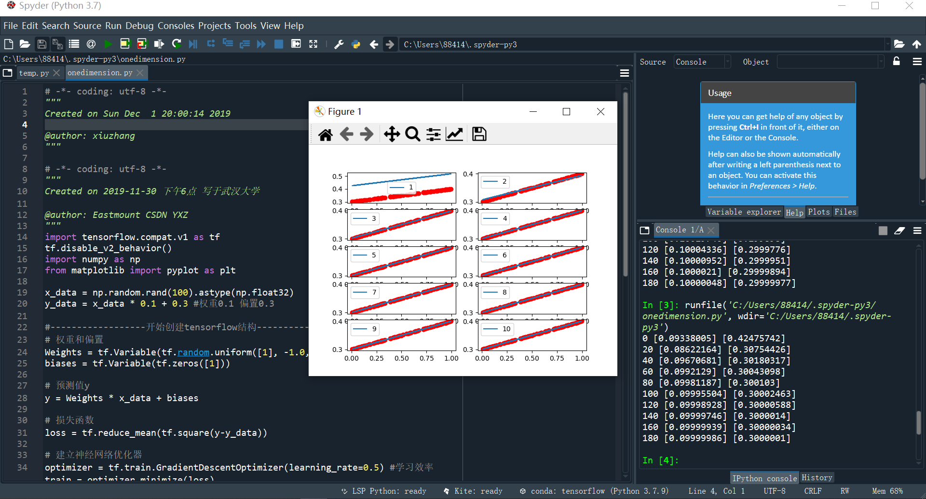Viewport: 926px width, 499px height.
Task: Toggle the Help pane lock icon
Action: pyautogui.click(x=896, y=61)
